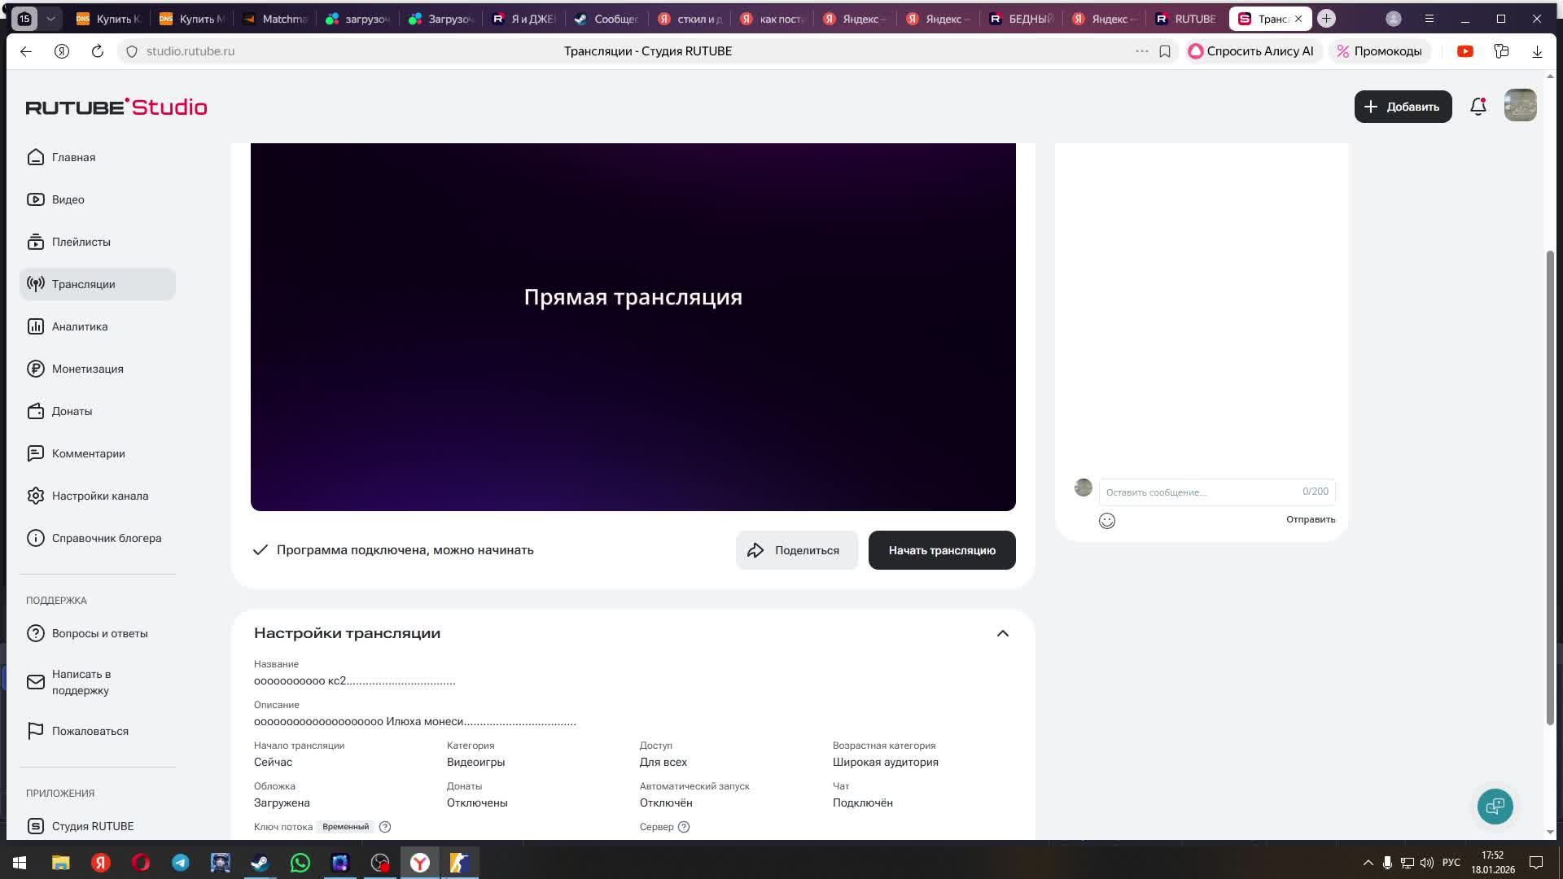The height and width of the screenshot is (879, 1563).
Task: Click Написать в поддержку
Action: point(98,682)
